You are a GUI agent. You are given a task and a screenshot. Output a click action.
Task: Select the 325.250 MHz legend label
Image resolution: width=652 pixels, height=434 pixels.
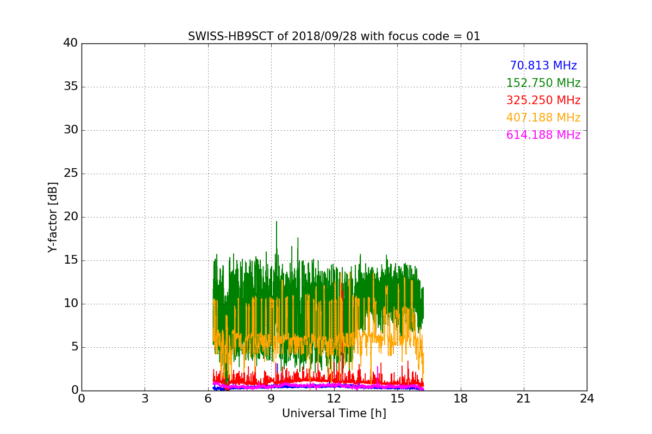543,100
